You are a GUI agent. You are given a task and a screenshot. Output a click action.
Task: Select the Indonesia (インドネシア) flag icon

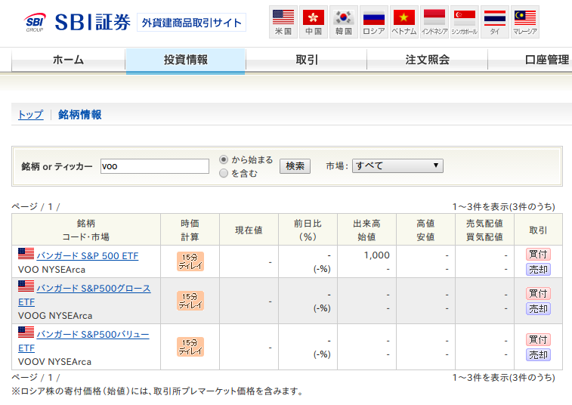point(434,22)
